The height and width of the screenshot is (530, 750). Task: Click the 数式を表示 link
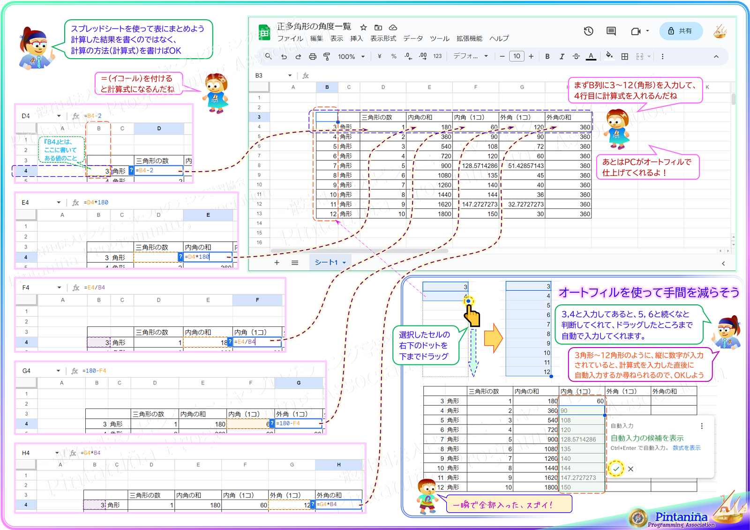click(x=686, y=448)
